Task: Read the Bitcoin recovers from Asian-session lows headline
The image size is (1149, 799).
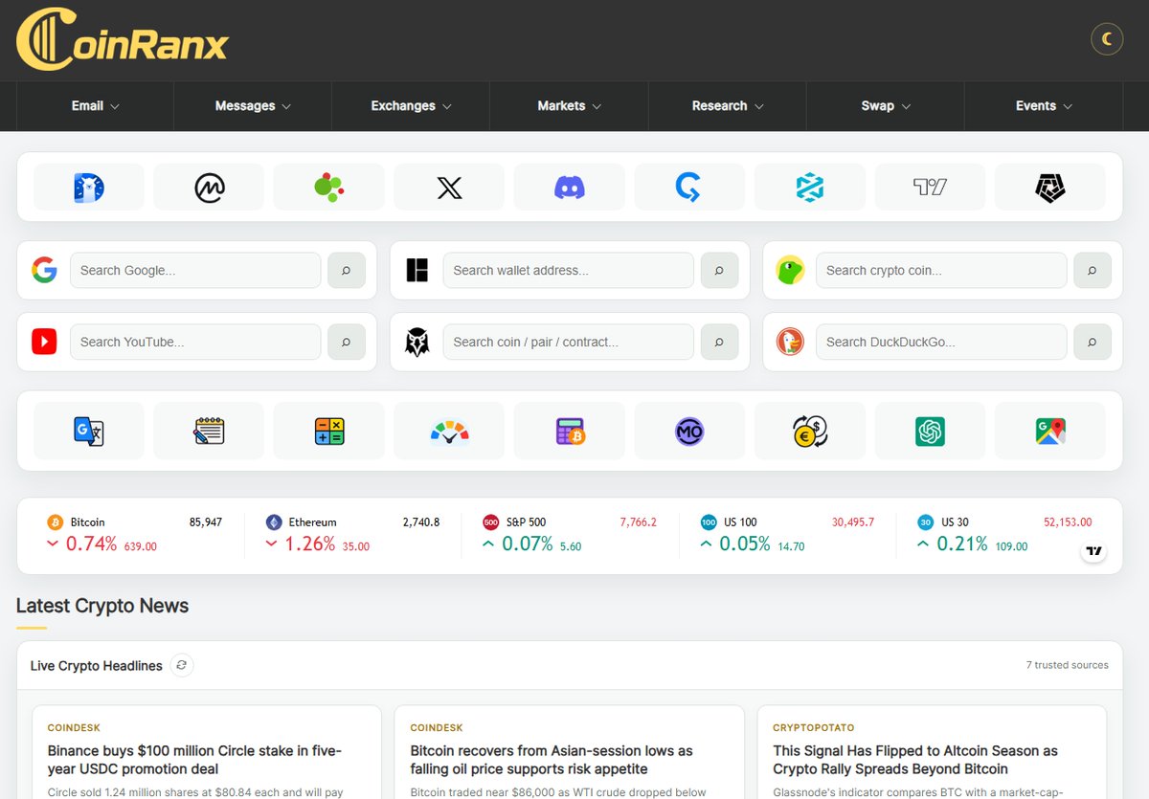Action: (552, 760)
